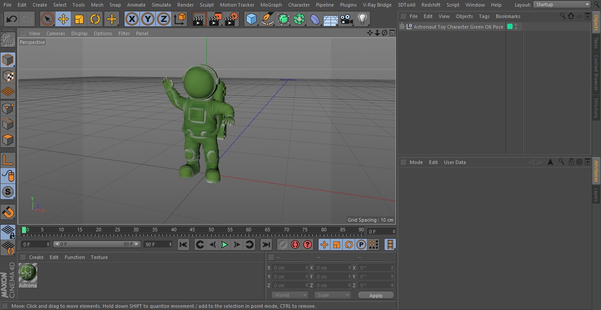Add a Subdivision Surface generator
Viewport: 601px width, 310px height.
(283, 19)
